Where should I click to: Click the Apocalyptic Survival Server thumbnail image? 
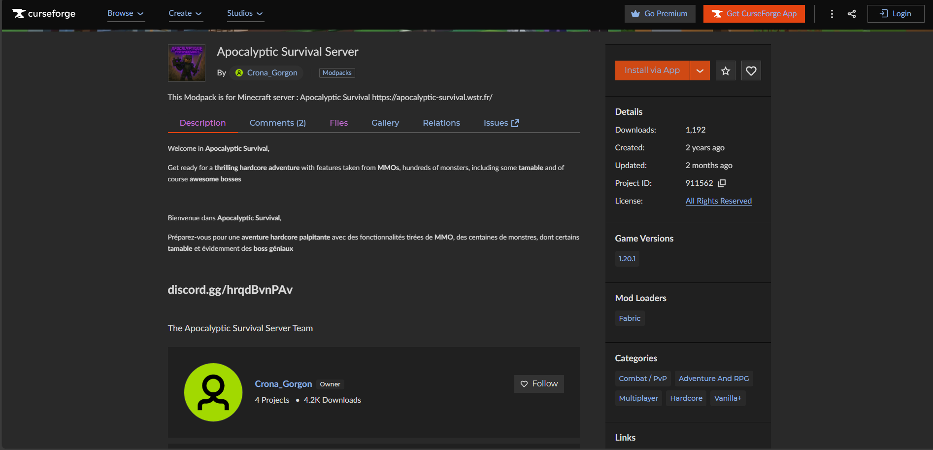coord(187,63)
